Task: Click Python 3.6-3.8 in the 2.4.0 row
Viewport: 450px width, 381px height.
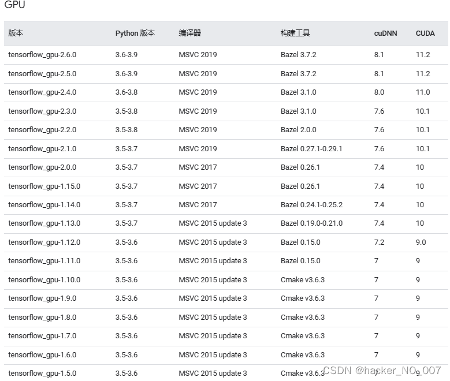Action: pyautogui.click(x=127, y=92)
